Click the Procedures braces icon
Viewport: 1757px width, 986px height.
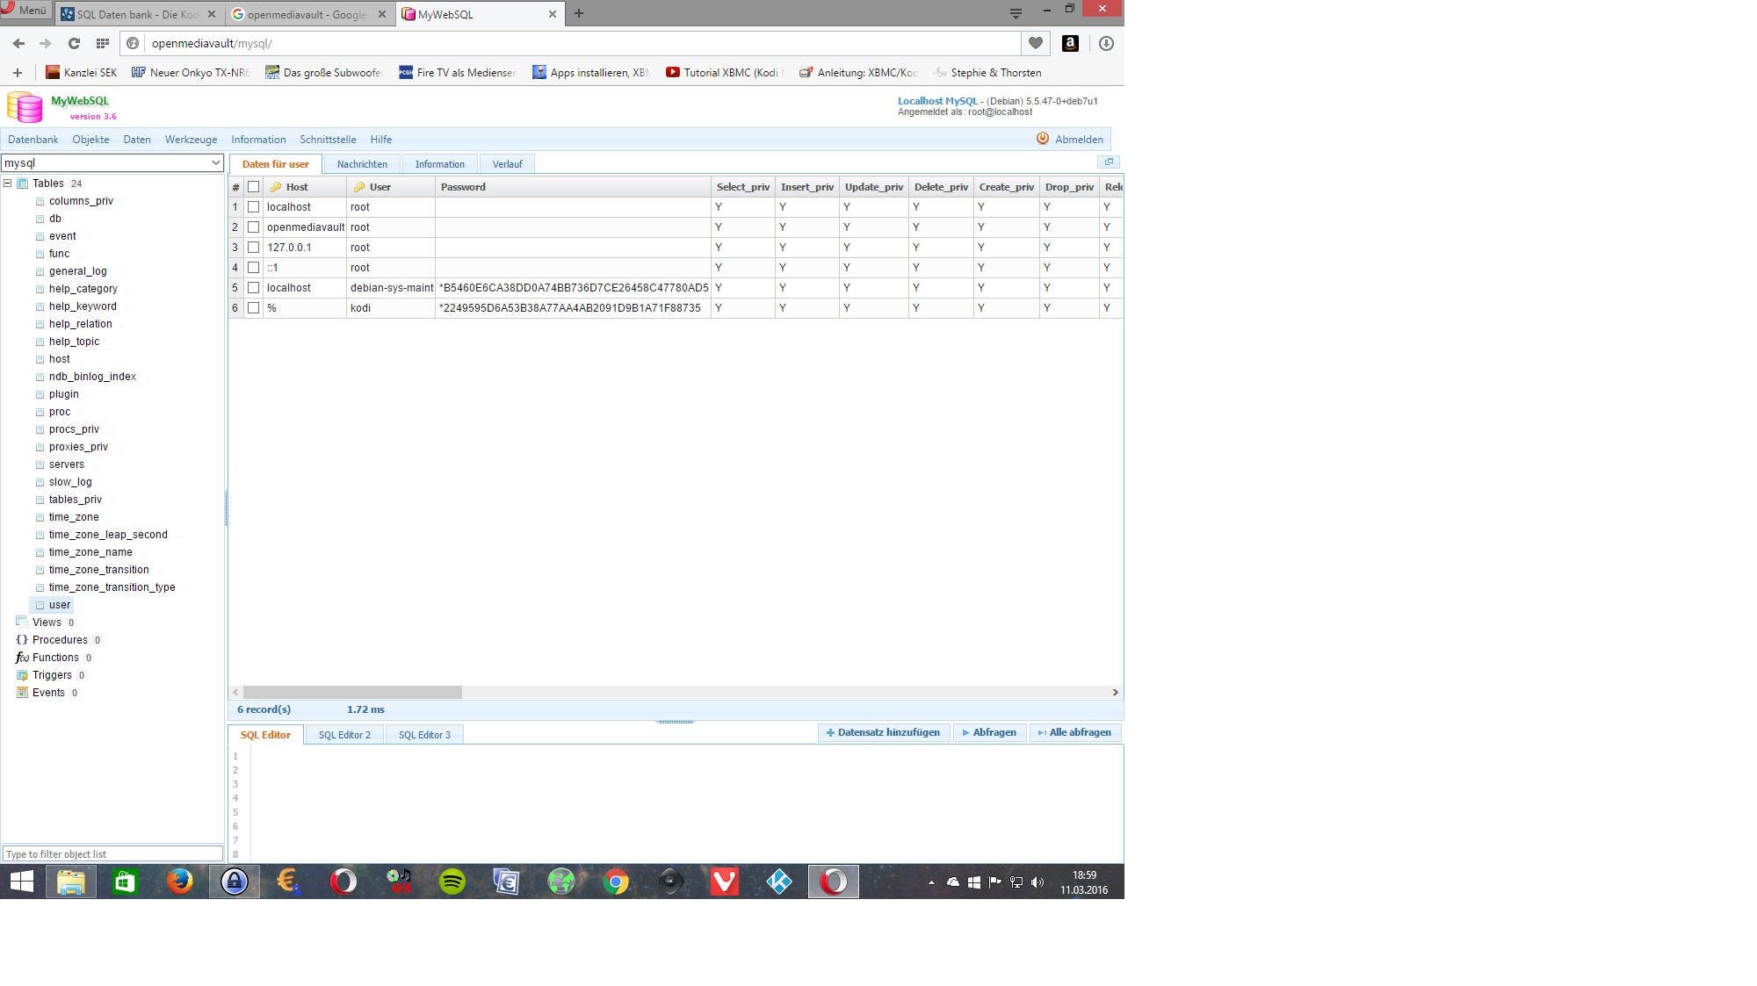tap(22, 640)
